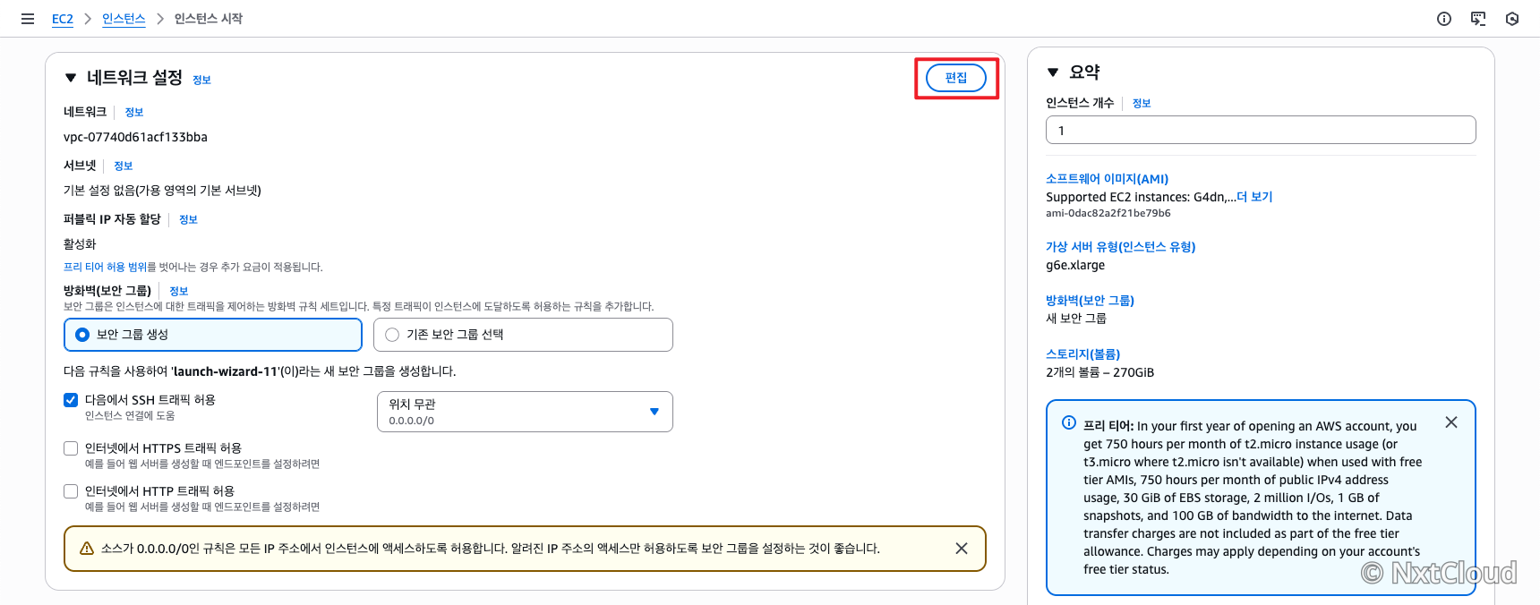This screenshot has width=1540, height=605.
Task: Open info link next to Network settings heading
Action: point(202,80)
